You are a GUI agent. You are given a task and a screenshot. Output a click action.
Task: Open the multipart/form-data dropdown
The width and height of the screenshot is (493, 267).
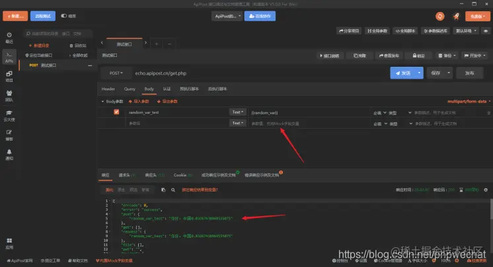(x=469, y=101)
